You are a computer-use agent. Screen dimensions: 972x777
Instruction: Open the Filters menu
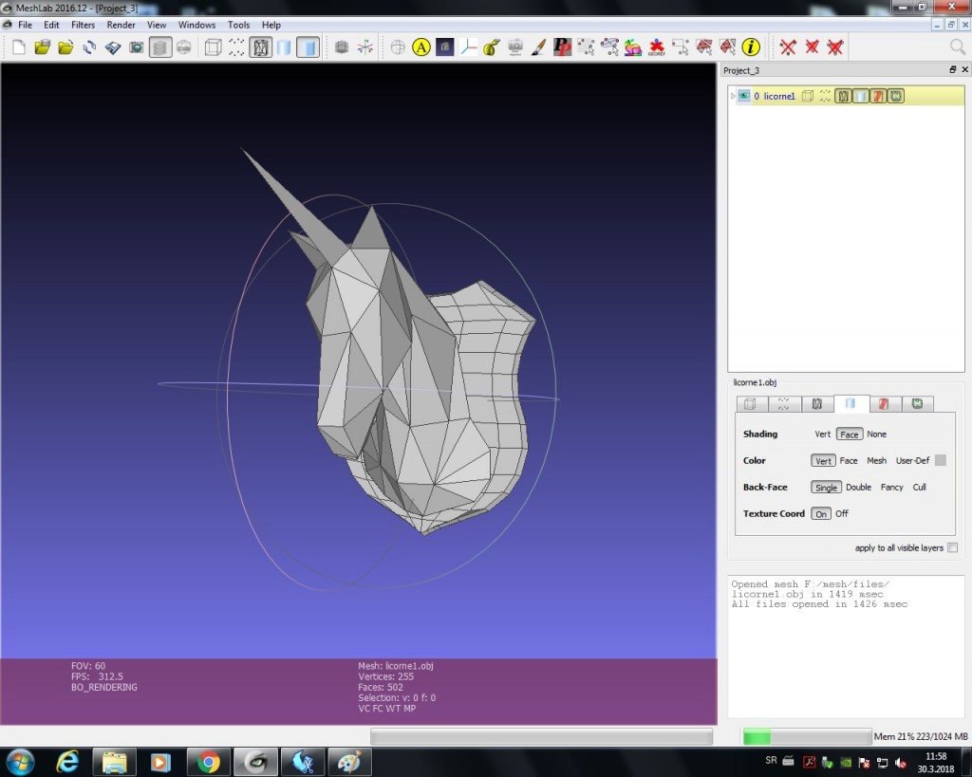click(83, 25)
